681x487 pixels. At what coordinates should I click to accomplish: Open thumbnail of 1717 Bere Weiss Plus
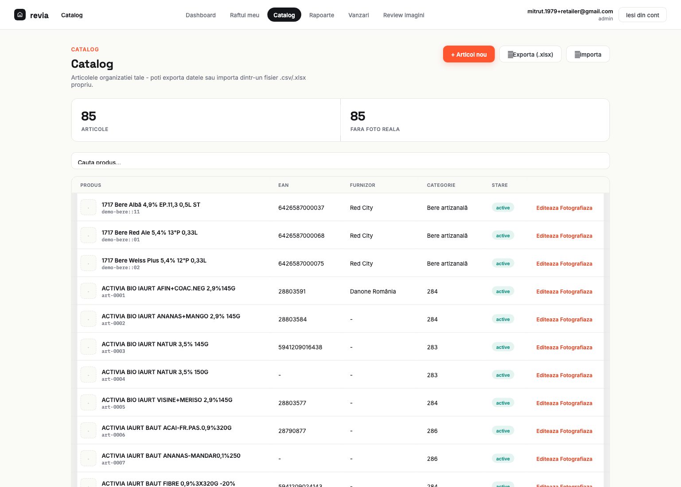tap(89, 263)
